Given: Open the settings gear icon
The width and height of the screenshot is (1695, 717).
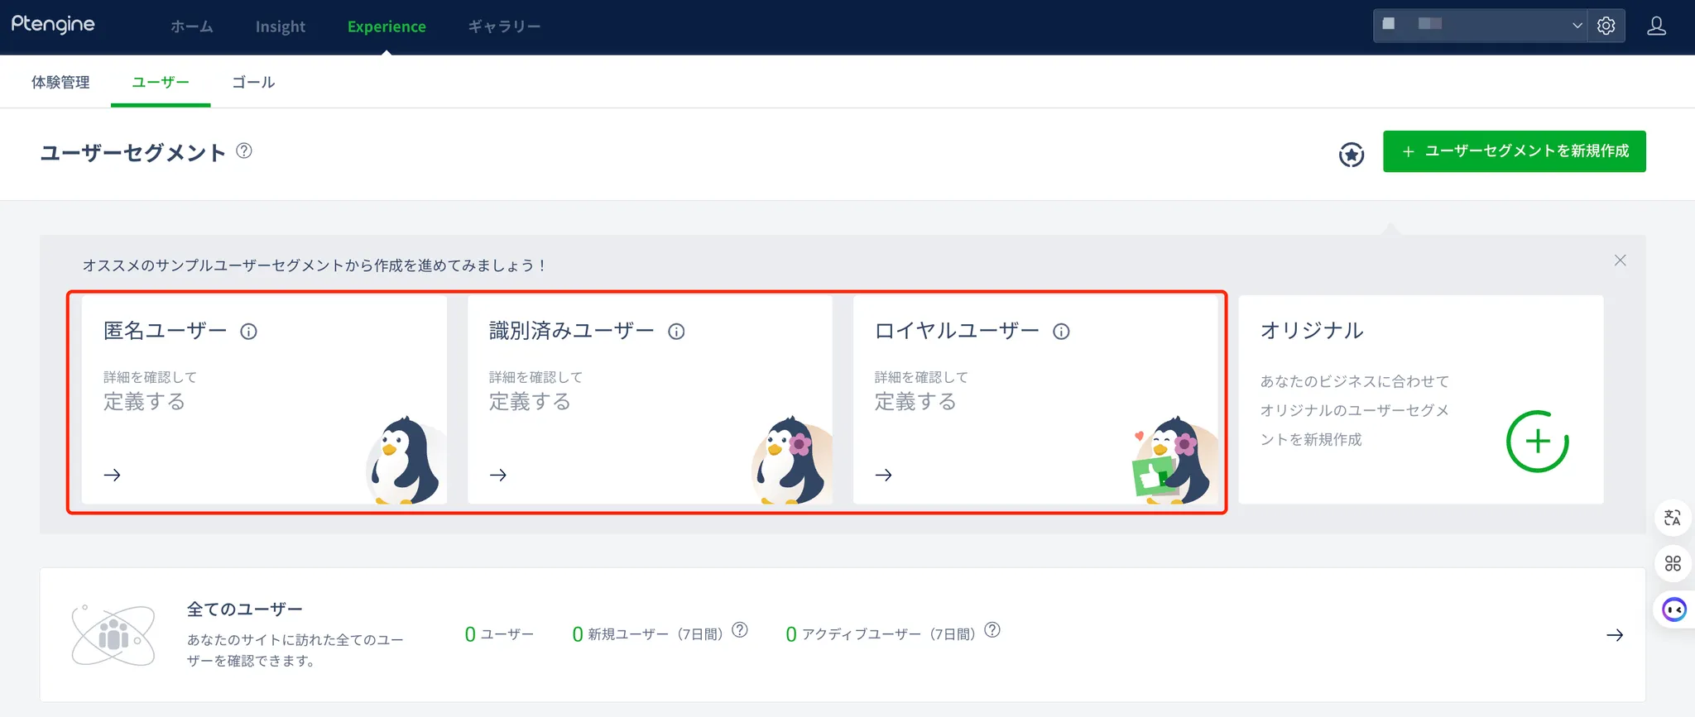Looking at the screenshot, I should (x=1606, y=26).
